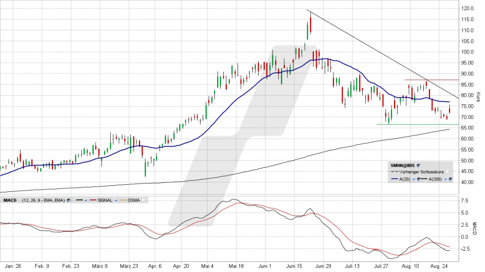
Task: Uncheck the SIGNAL line checkbox
Action: pos(116,200)
